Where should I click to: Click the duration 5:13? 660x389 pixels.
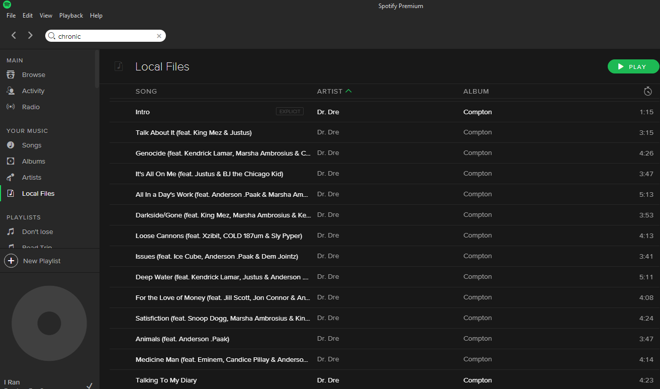[x=646, y=195]
